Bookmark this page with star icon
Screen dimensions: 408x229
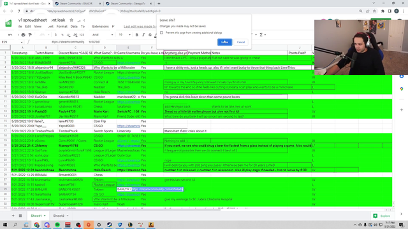tap(374, 11)
